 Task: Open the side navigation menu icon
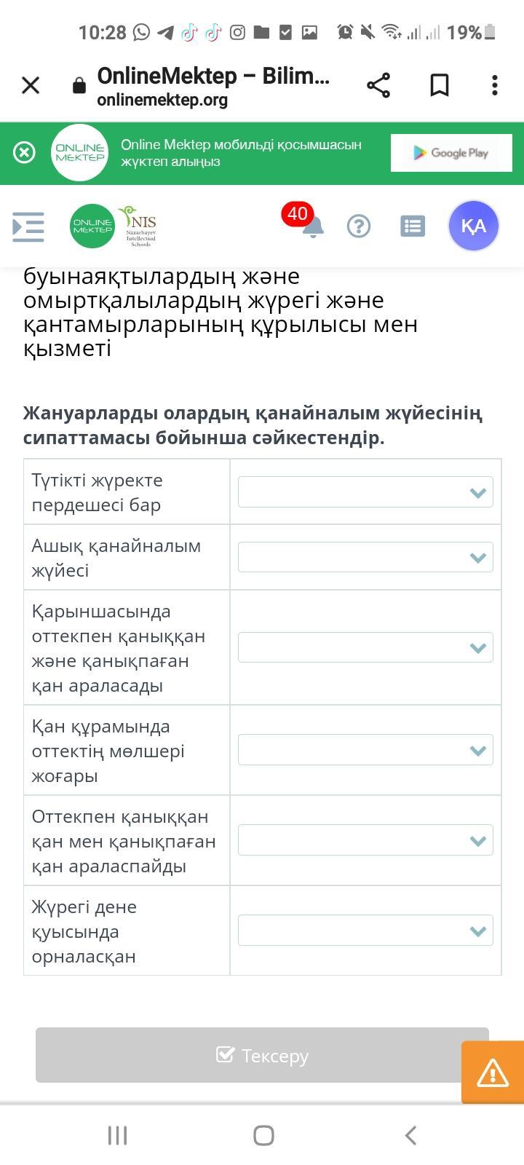(28, 226)
